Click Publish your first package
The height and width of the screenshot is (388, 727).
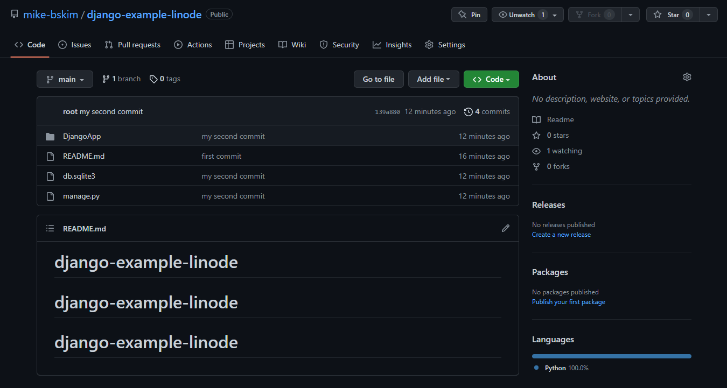click(x=569, y=302)
